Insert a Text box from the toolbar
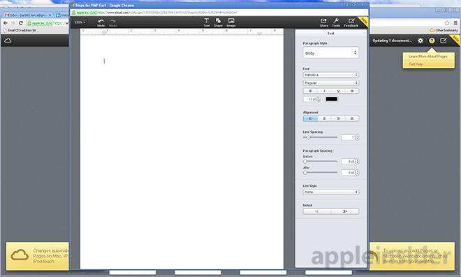 pyautogui.click(x=206, y=22)
